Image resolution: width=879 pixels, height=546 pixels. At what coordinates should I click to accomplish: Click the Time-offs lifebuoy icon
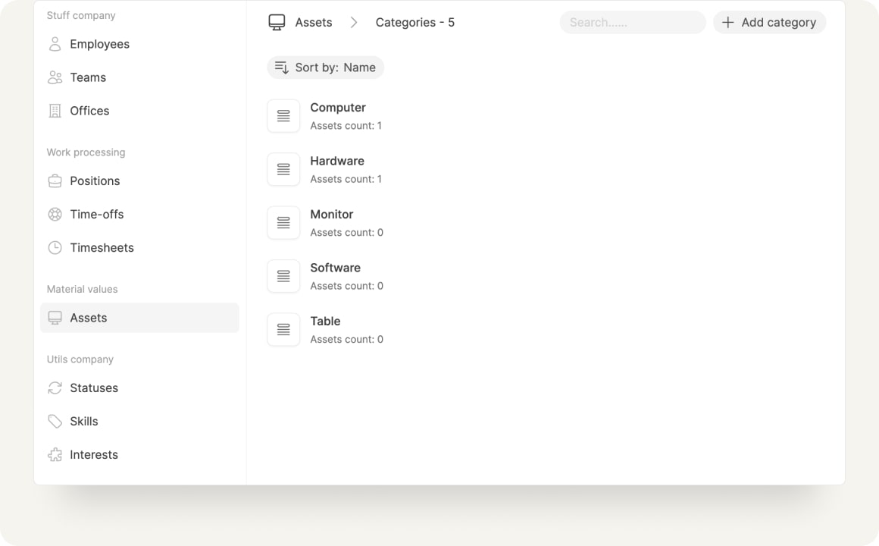pyautogui.click(x=55, y=214)
